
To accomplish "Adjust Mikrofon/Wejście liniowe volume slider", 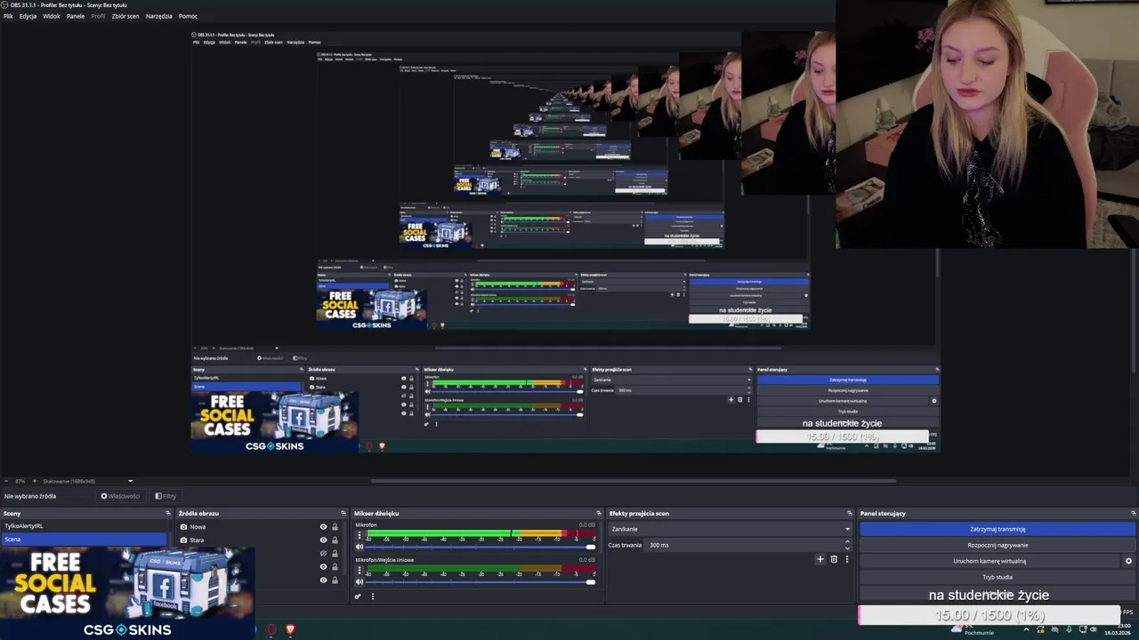I will tap(481, 581).
